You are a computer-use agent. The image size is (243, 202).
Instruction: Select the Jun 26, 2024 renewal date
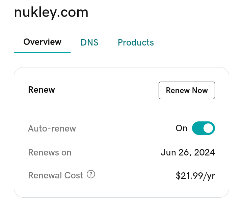188,152
